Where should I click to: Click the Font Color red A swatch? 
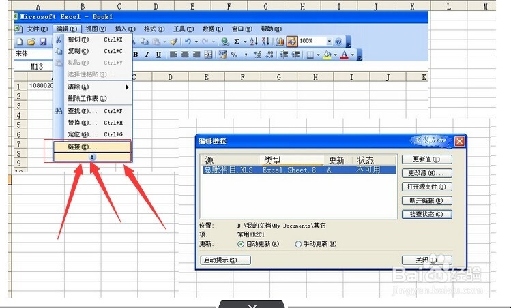pyautogui.click(x=344, y=55)
